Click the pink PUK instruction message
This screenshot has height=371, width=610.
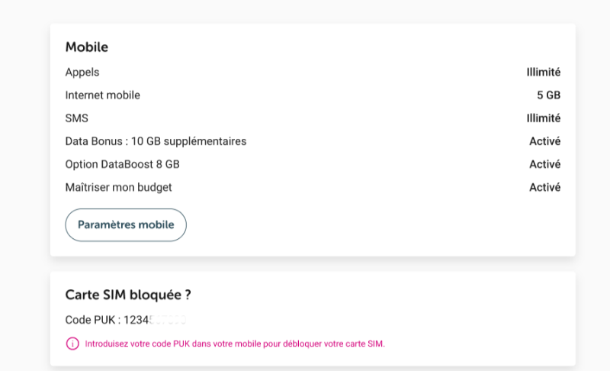point(235,344)
